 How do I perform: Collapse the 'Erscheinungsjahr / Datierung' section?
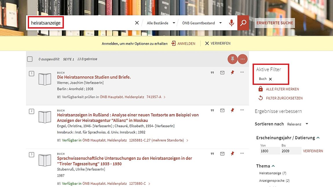coord(318,138)
